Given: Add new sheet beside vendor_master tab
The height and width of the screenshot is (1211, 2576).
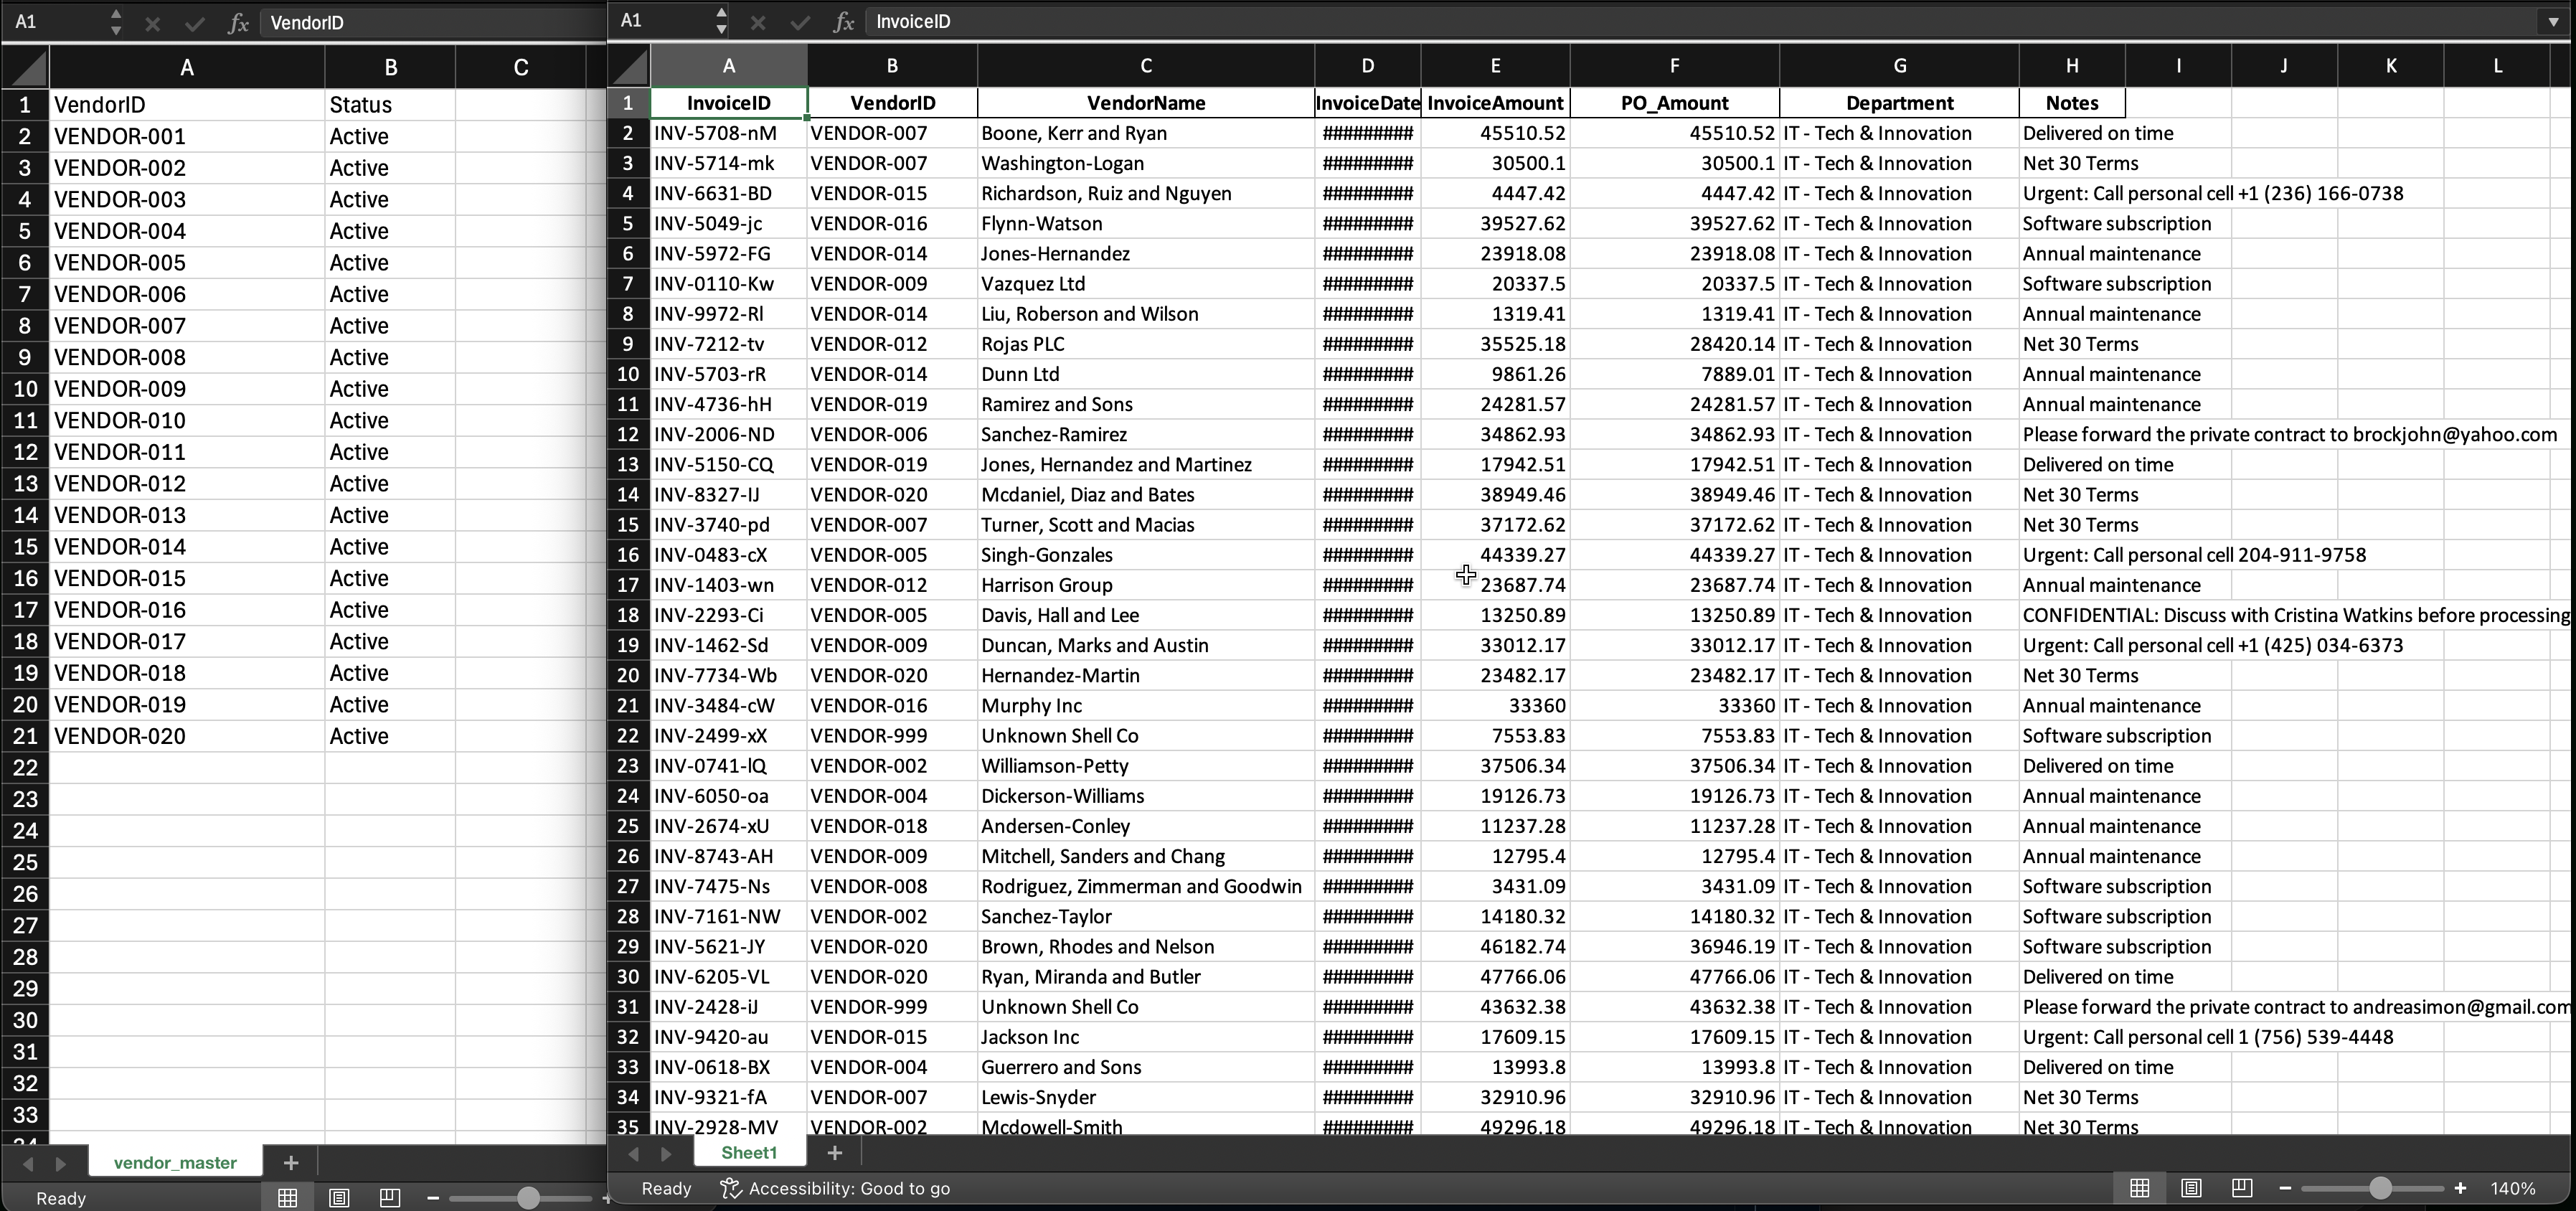Looking at the screenshot, I should click(x=291, y=1162).
